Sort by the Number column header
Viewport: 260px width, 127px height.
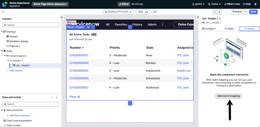pos(77,48)
